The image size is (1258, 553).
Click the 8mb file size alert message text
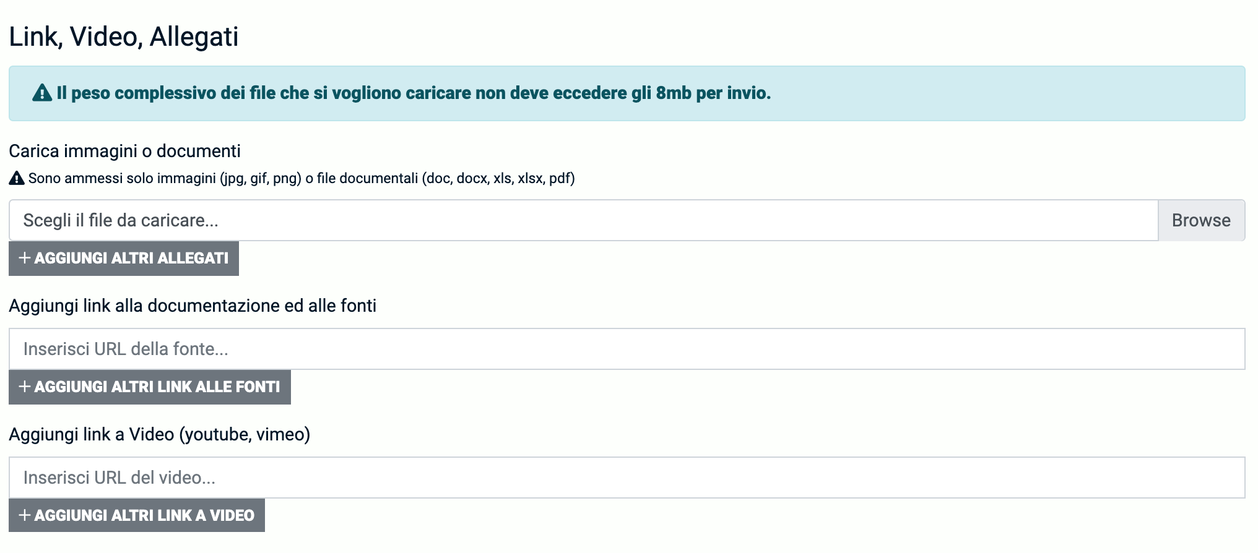point(414,93)
